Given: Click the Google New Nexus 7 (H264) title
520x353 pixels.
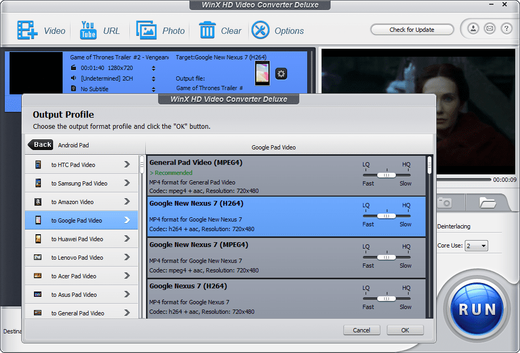Looking at the screenshot, I should [196, 204].
